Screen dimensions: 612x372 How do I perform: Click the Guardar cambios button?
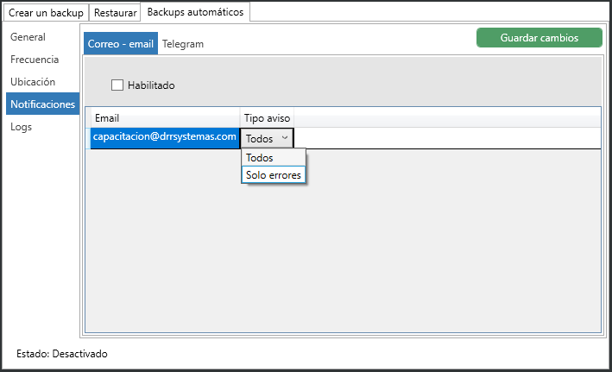pyautogui.click(x=539, y=38)
